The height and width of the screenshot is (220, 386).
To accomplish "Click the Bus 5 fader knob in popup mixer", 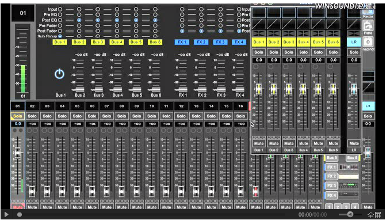I will point(318,89).
